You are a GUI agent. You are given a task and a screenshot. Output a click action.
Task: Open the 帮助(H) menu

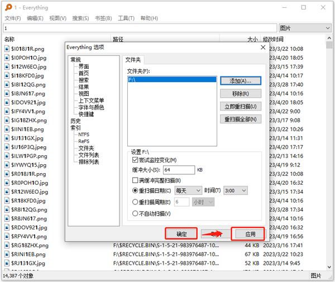coord(149,18)
